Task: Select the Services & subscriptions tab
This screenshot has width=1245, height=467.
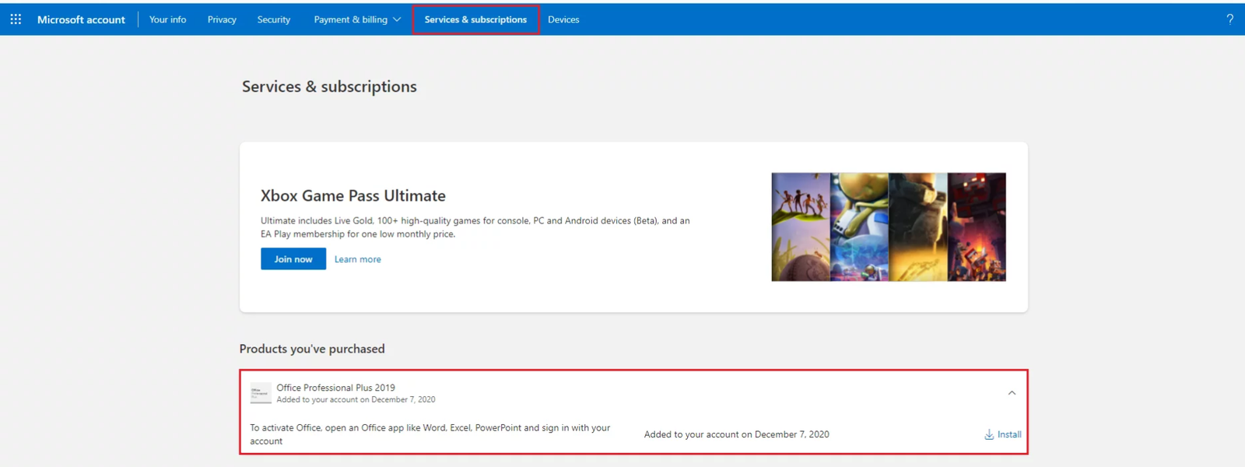Action: pos(475,19)
